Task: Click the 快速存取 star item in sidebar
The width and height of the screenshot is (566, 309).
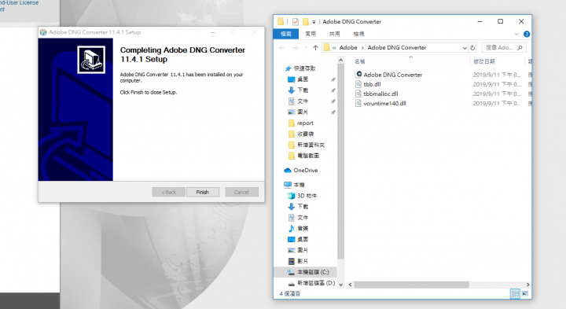Action: click(x=300, y=68)
